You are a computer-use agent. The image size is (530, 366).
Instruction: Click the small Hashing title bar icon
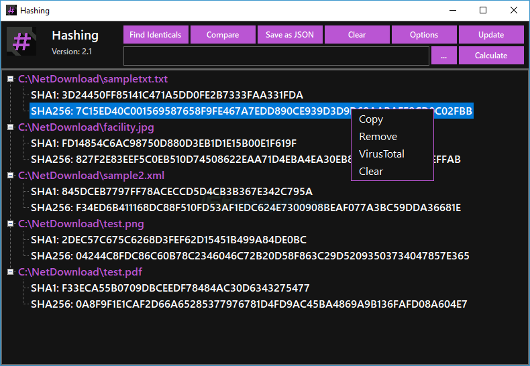pos(11,10)
